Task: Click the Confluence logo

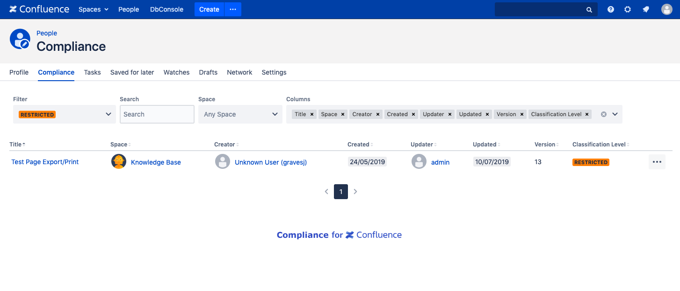Action: pyautogui.click(x=39, y=9)
